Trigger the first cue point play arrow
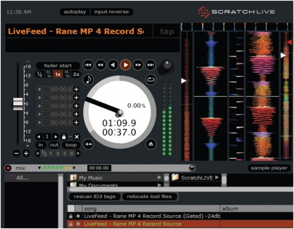Image resolution: width=294 pixels, height=229 pixels. [40, 90]
